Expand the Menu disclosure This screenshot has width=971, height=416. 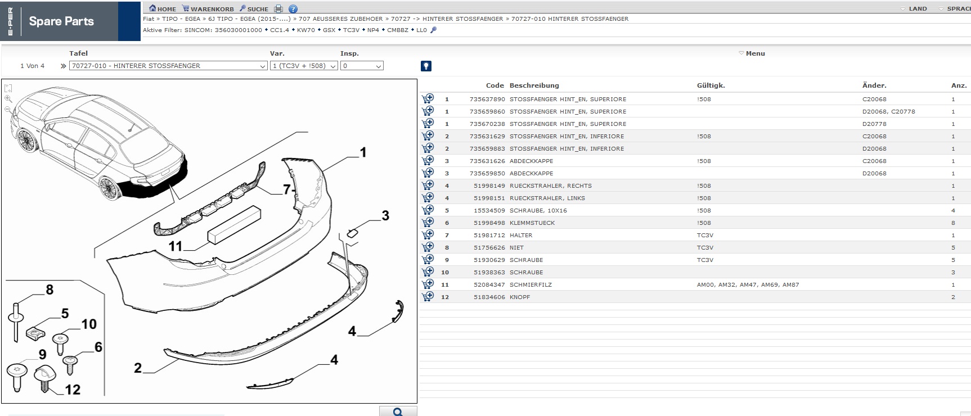click(752, 53)
